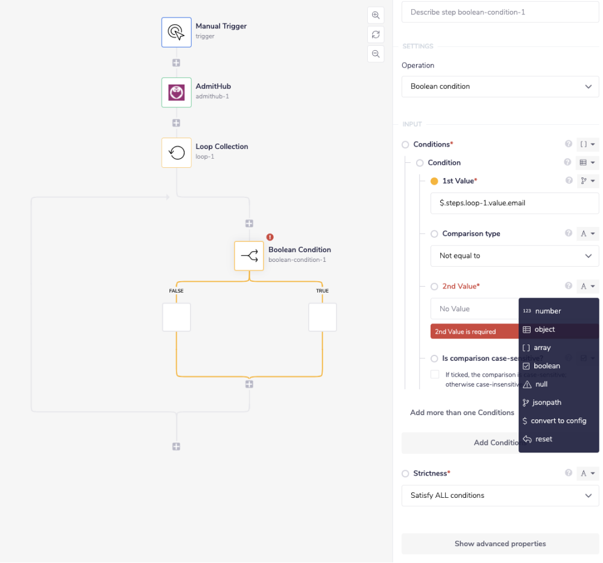Click the Boolean Condition branch node icon
603x563 pixels.
[249, 256]
